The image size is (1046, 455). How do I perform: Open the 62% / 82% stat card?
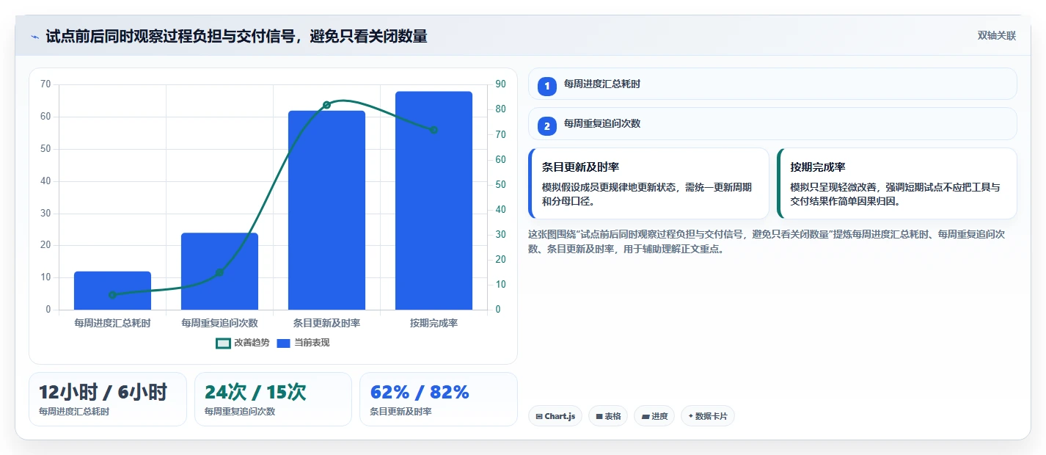(439, 399)
